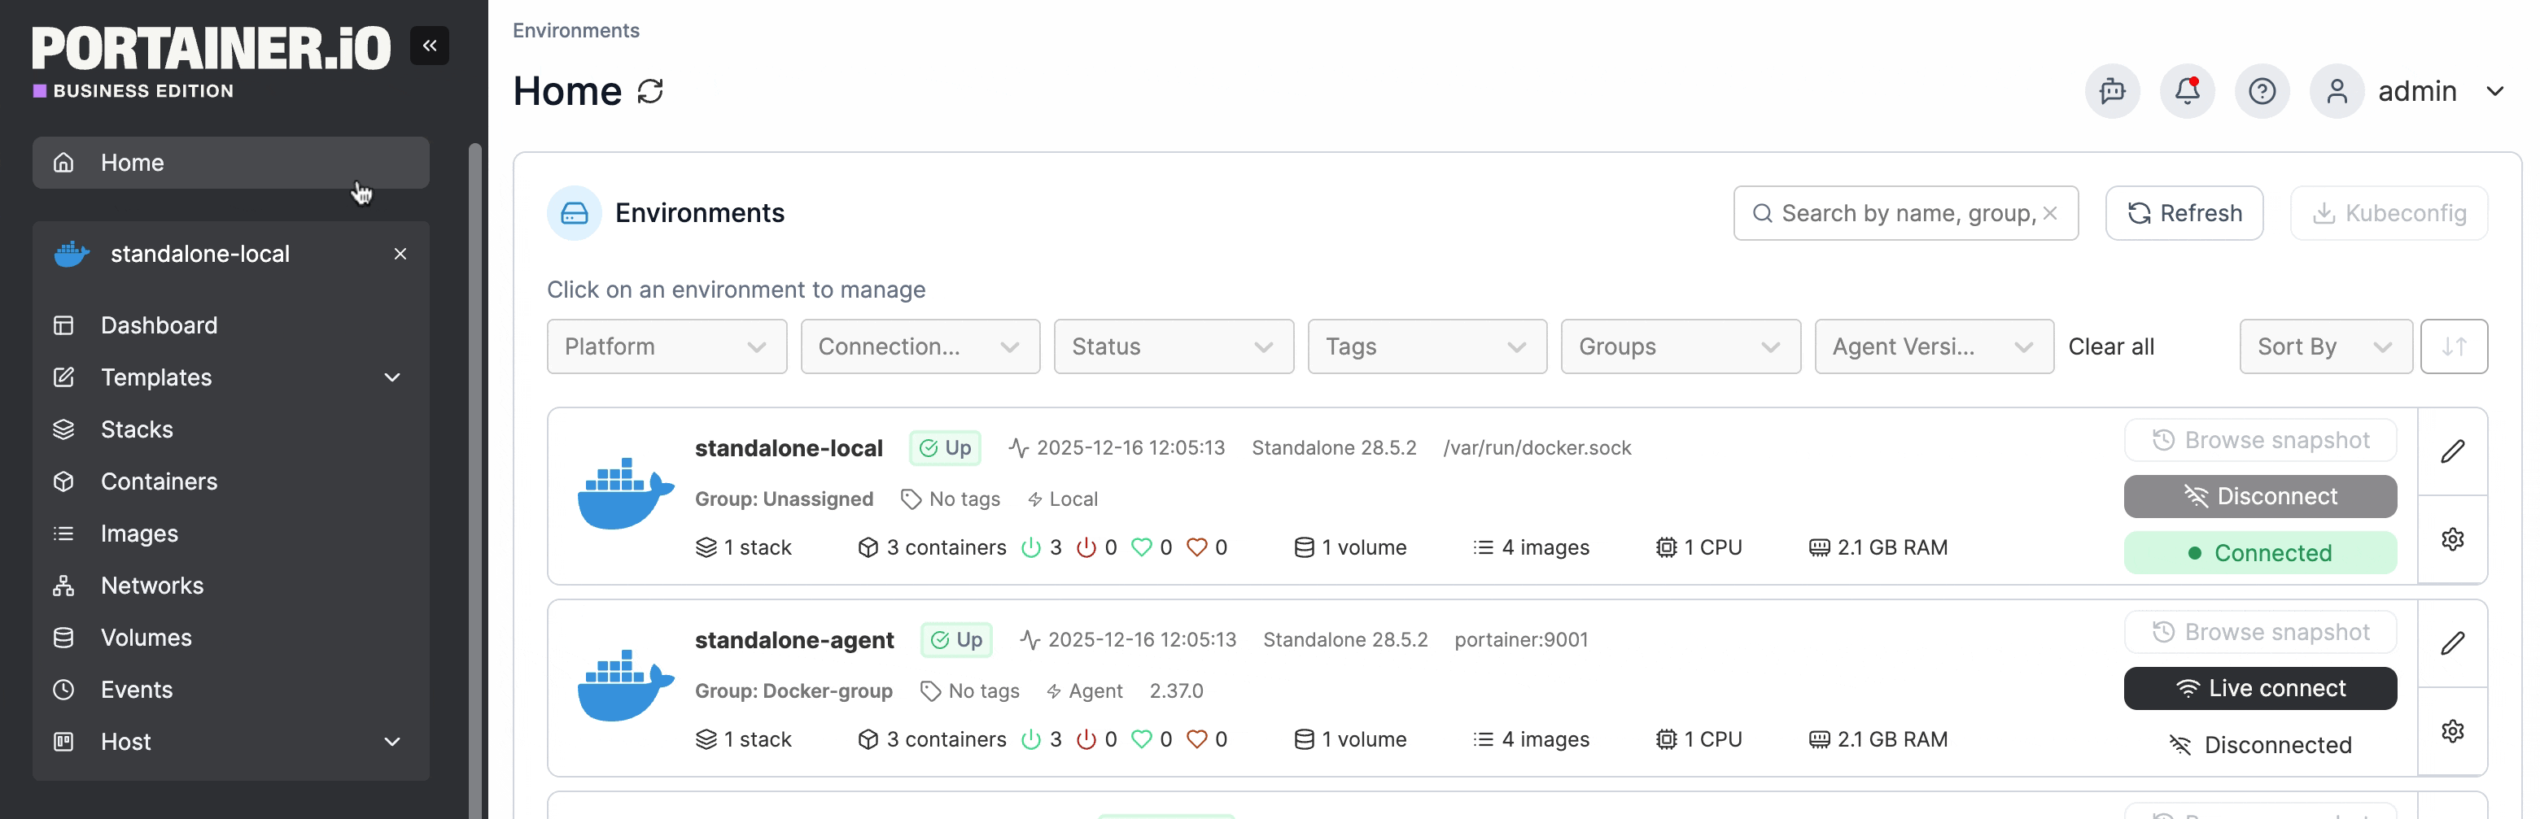This screenshot has height=819, width=2540.
Task: Click the Refresh environments button
Action: [x=2183, y=214]
